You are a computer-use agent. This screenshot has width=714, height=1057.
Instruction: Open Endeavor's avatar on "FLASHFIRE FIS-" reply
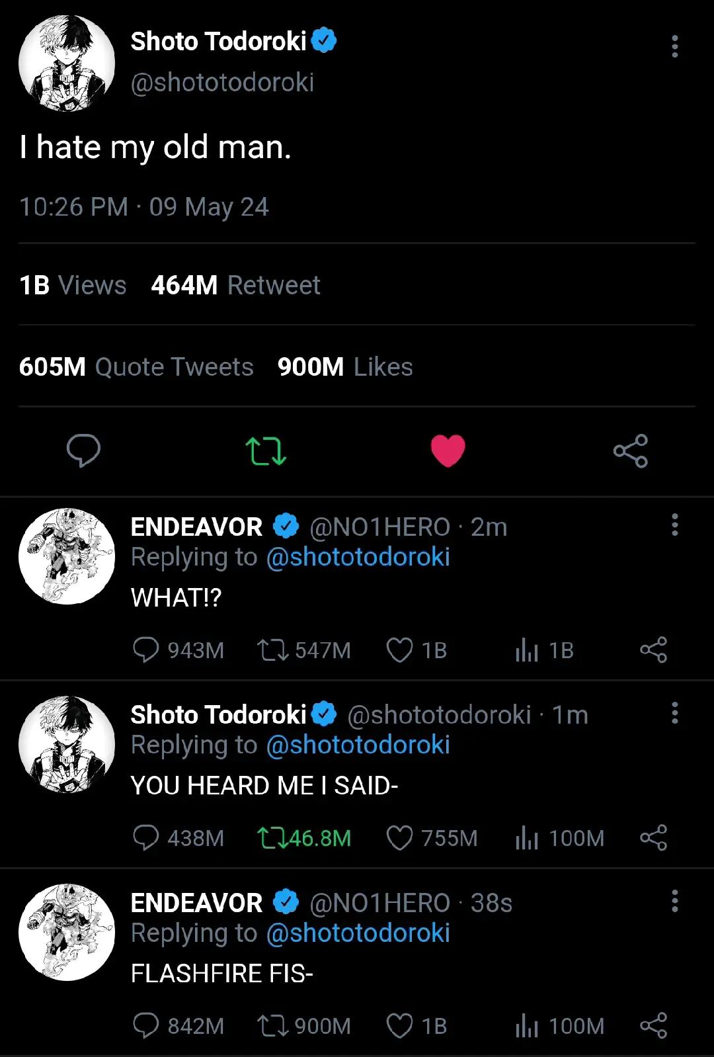coord(66,931)
